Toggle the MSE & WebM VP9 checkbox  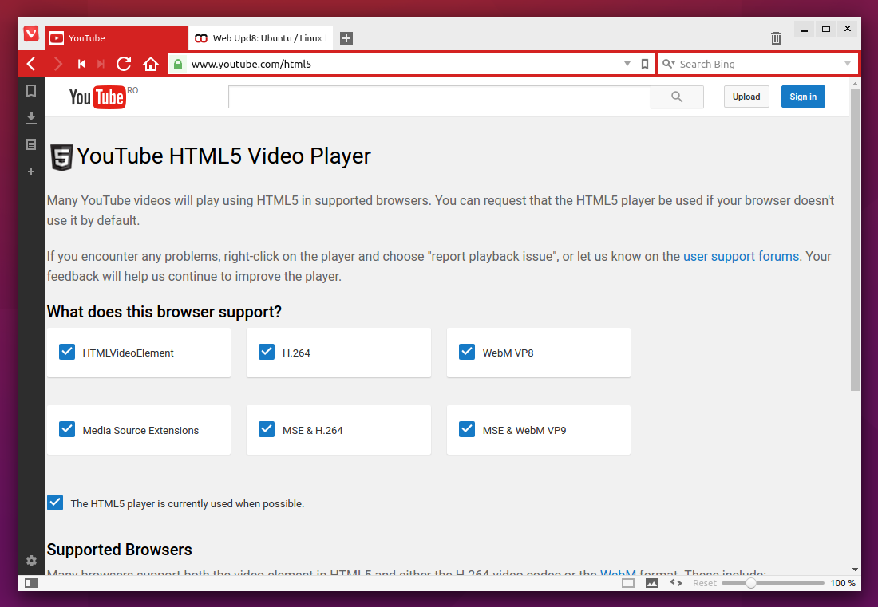pos(467,429)
